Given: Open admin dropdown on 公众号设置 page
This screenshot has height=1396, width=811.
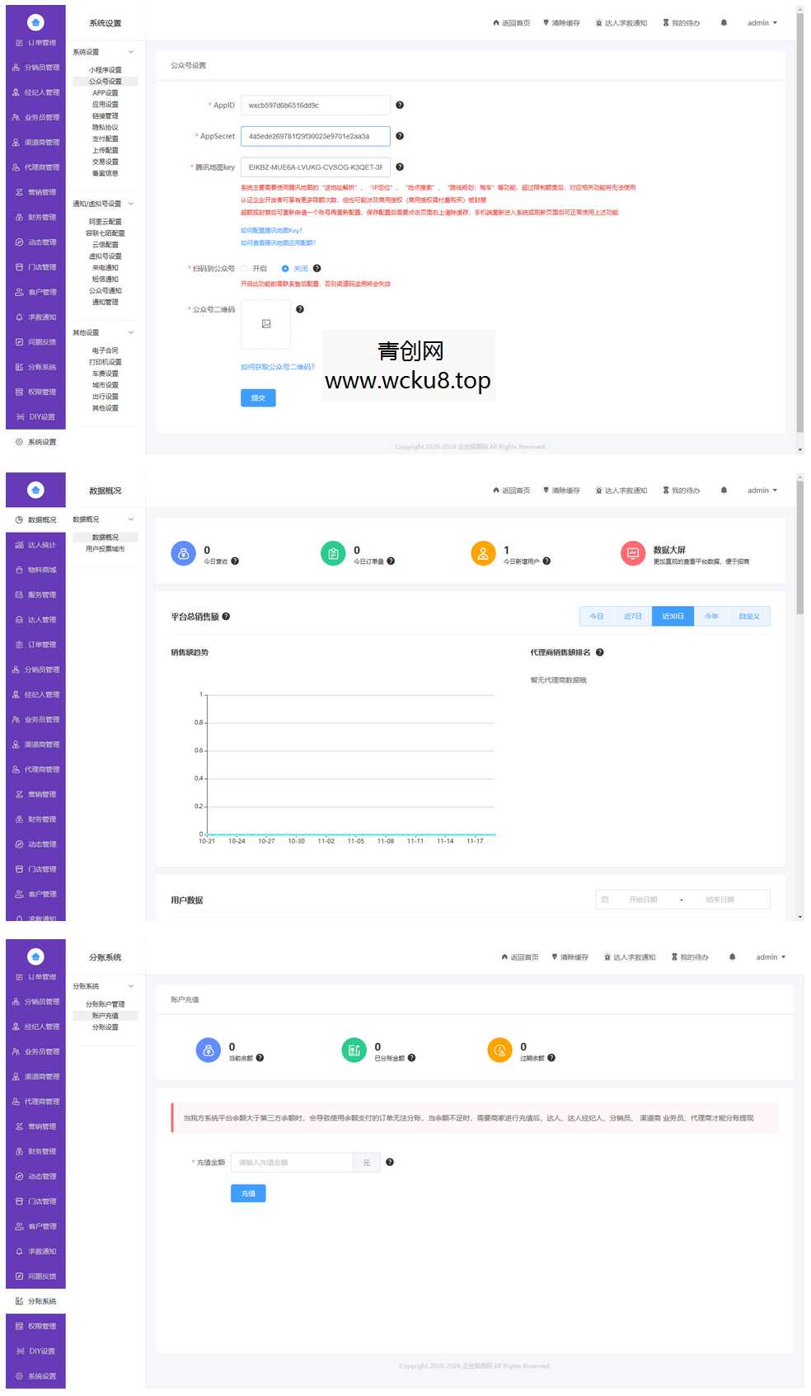Looking at the screenshot, I should (762, 23).
